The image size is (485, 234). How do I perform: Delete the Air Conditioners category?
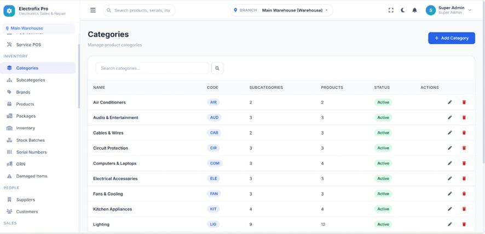point(464,102)
